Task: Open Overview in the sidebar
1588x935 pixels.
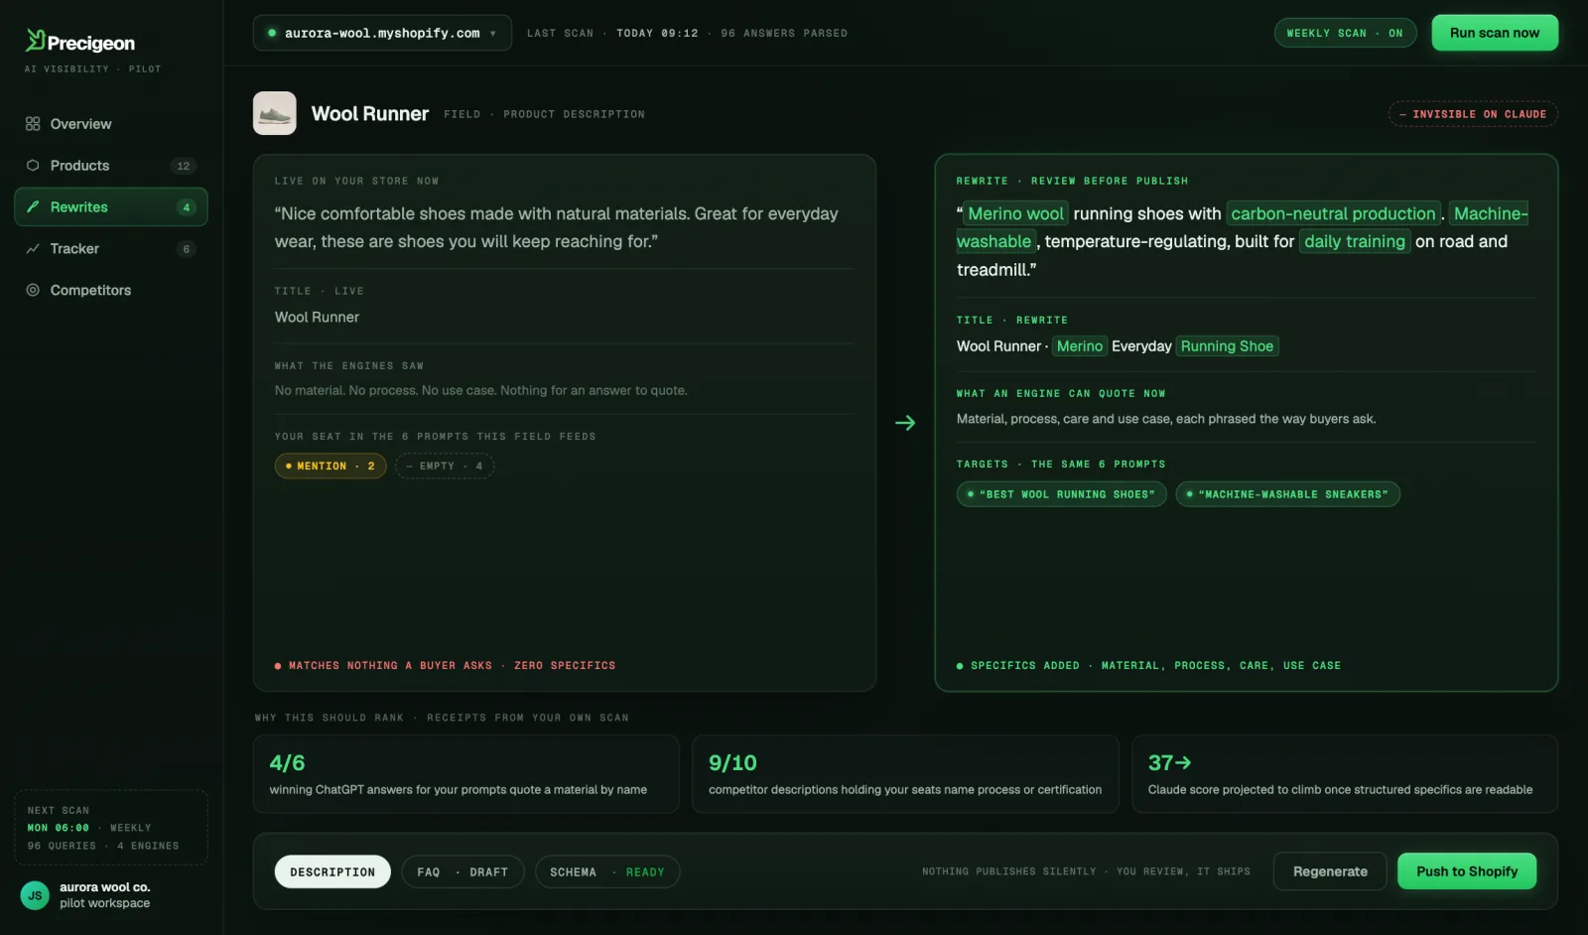Action: point(111,124)
